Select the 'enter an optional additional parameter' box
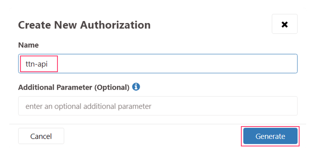The height and width of the screenshot is (158, 317). click(158, 106)
